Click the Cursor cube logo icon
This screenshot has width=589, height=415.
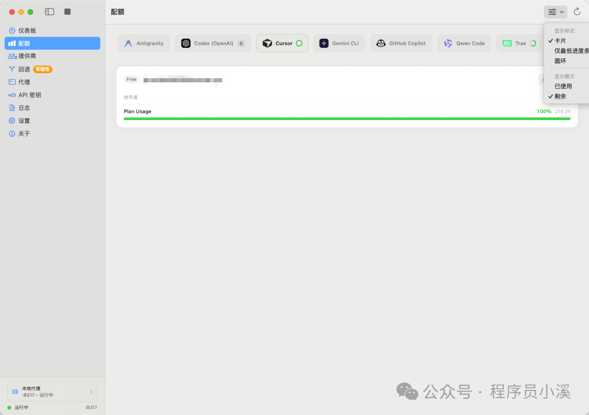(x=267, y=43)
